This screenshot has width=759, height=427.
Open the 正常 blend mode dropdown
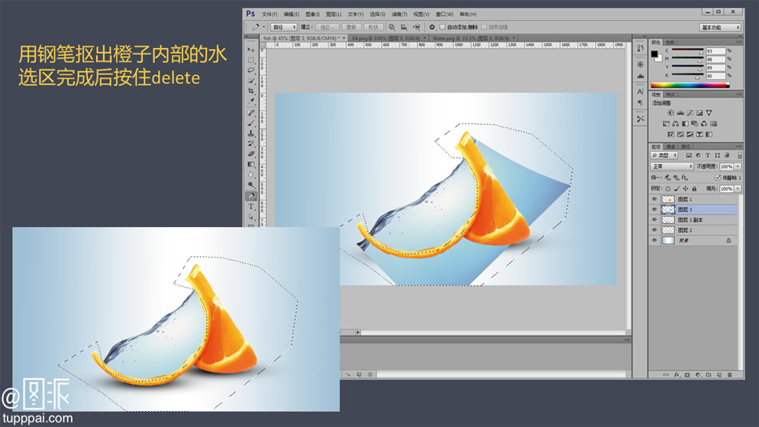point(671,166)
